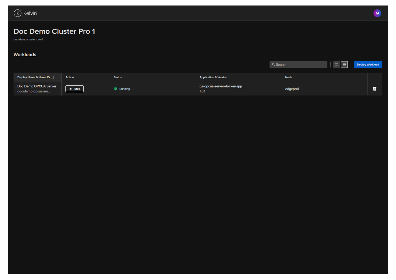396x280 pixels.
Task: Click the Action column header
Action: [x=70, y=77]
